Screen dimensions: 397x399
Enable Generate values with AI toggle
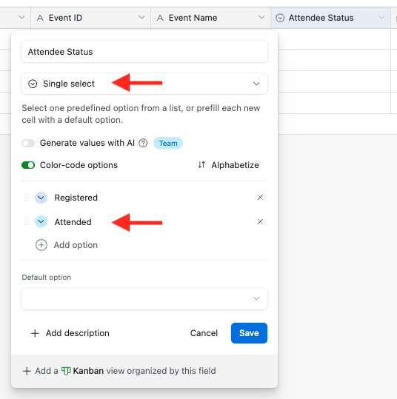(x=28, y=143)
